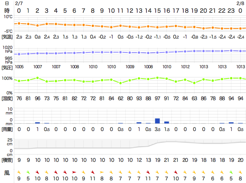Click the green wind arrow at hour 1
Viewport: 246px width, 183px height.
pyautogui.click(x=28, y=172)
